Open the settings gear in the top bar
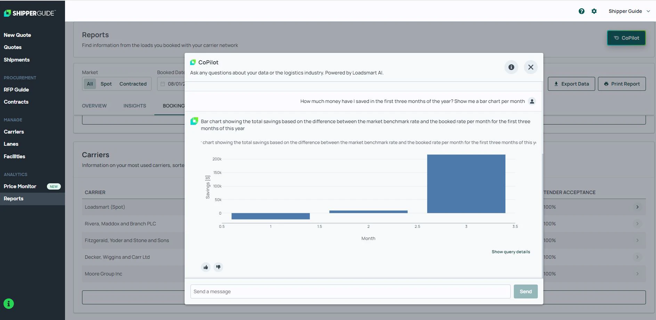Image resolution: width=656 pixels, height=320 pixels. [x=594, y=11]
